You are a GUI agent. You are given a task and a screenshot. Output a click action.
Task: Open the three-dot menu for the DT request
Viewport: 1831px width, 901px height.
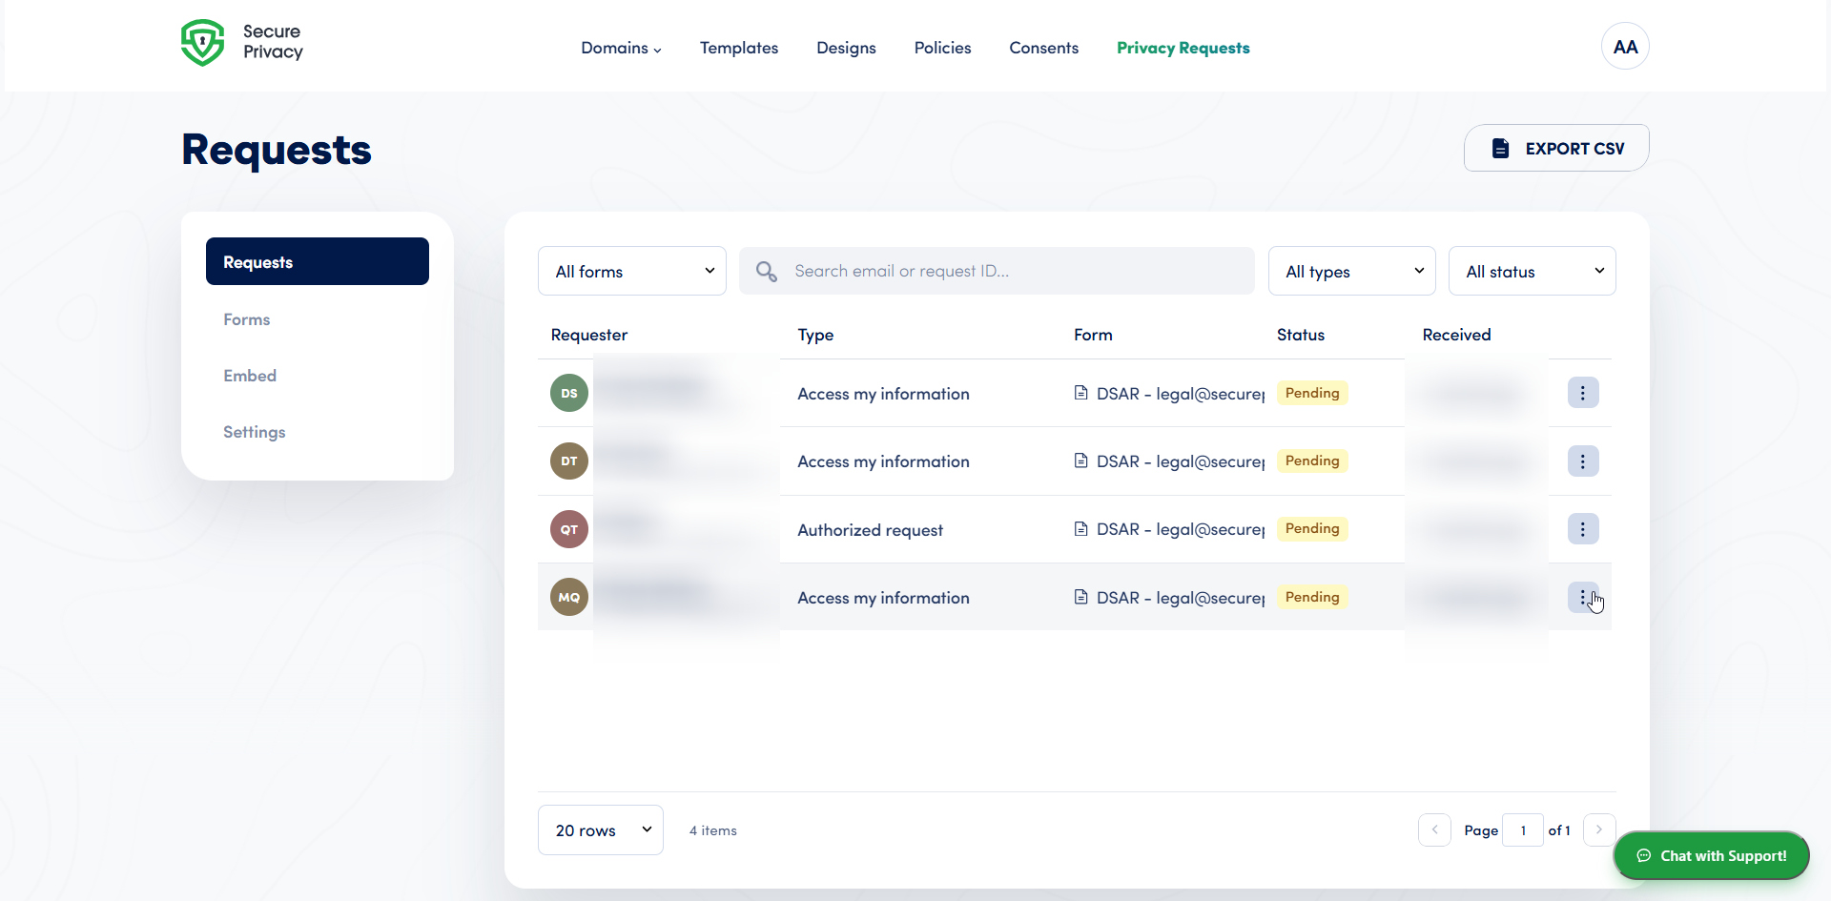[x=1583, y=461]
